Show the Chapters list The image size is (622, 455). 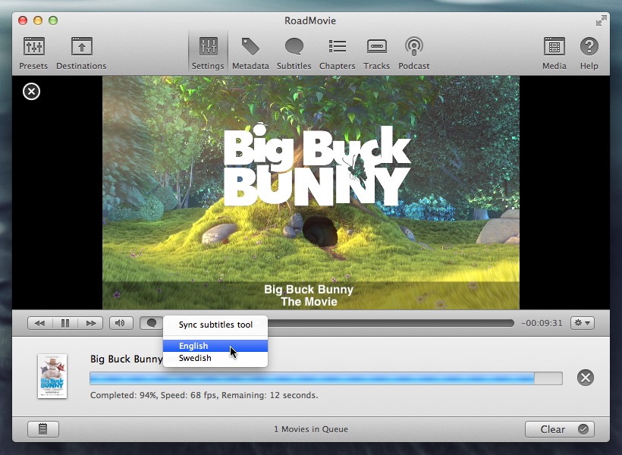(x=337, y=53)
